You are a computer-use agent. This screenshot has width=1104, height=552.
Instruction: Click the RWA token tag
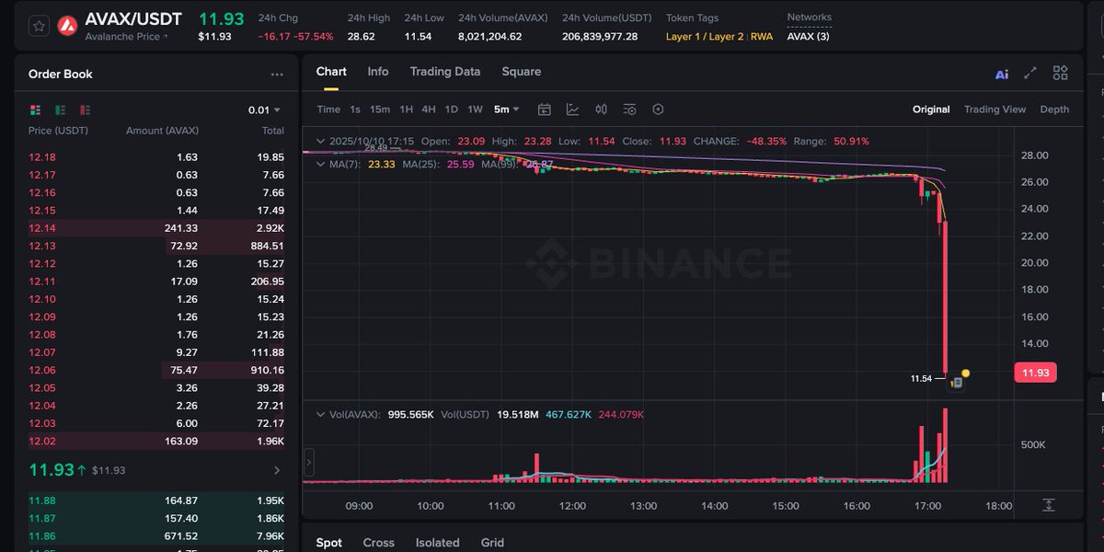click(762, 37)
